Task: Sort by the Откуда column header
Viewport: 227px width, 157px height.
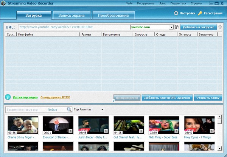Action: pyautogui.click(x=166, y=35)
